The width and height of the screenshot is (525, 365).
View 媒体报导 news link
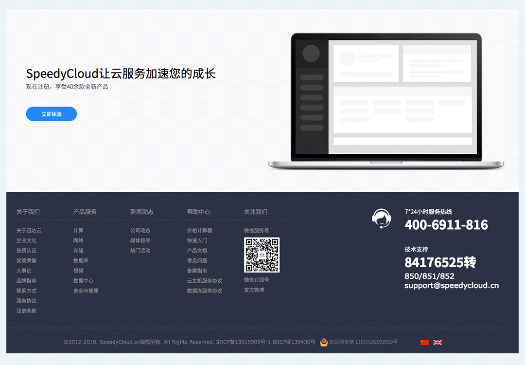pos(140,240)
